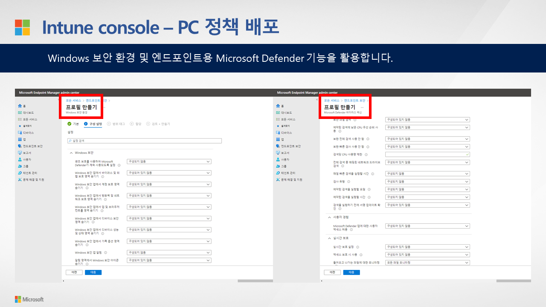Open 테넌트 관리 icon in the Defender 바이러스 백신 console sidebar
This screenshot has height=307, width=546.
[278, 173]
